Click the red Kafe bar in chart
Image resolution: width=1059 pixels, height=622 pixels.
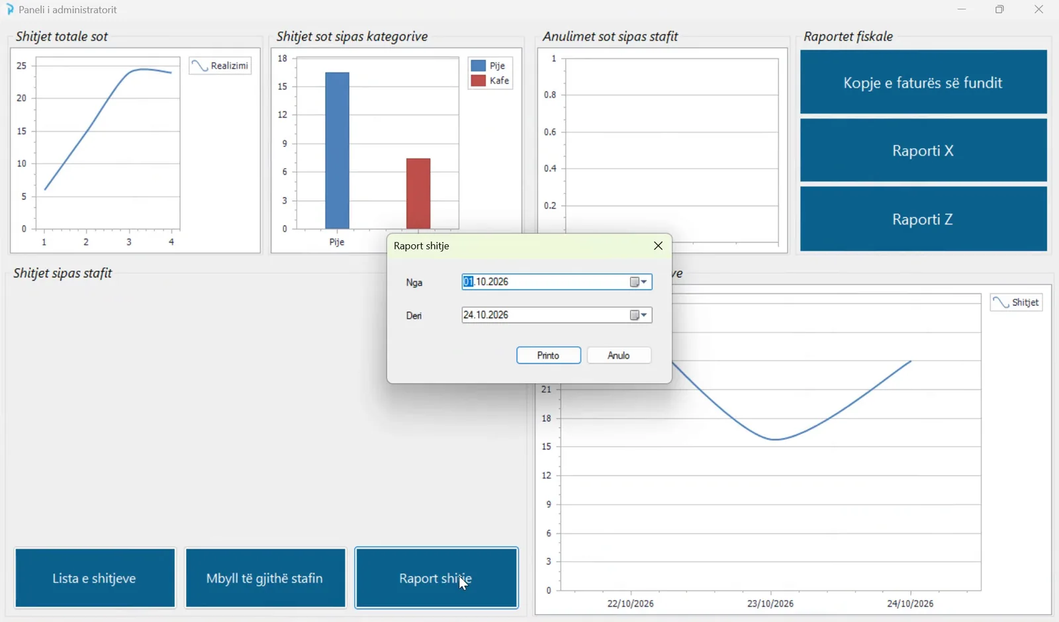418,194
